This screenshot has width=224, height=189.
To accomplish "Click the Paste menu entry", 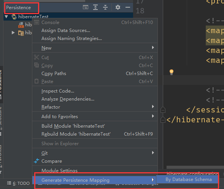I will [x=95, y=82].
